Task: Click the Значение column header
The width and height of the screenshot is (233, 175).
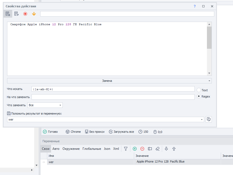Action: point(177,156)
